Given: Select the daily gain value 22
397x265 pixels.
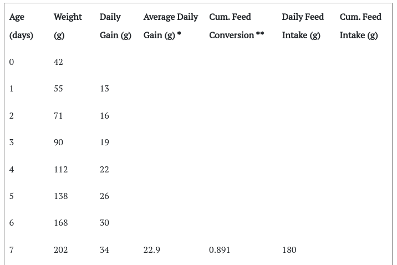Looking at the screenshot, I should pyautogui.click(x=104, y=169).
